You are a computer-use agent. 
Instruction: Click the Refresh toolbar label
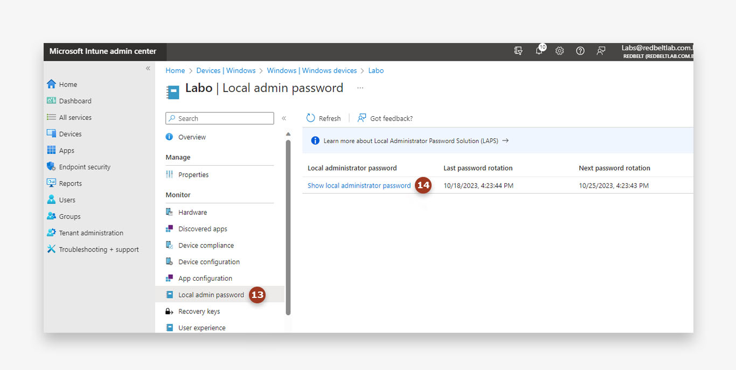[330, 118]
